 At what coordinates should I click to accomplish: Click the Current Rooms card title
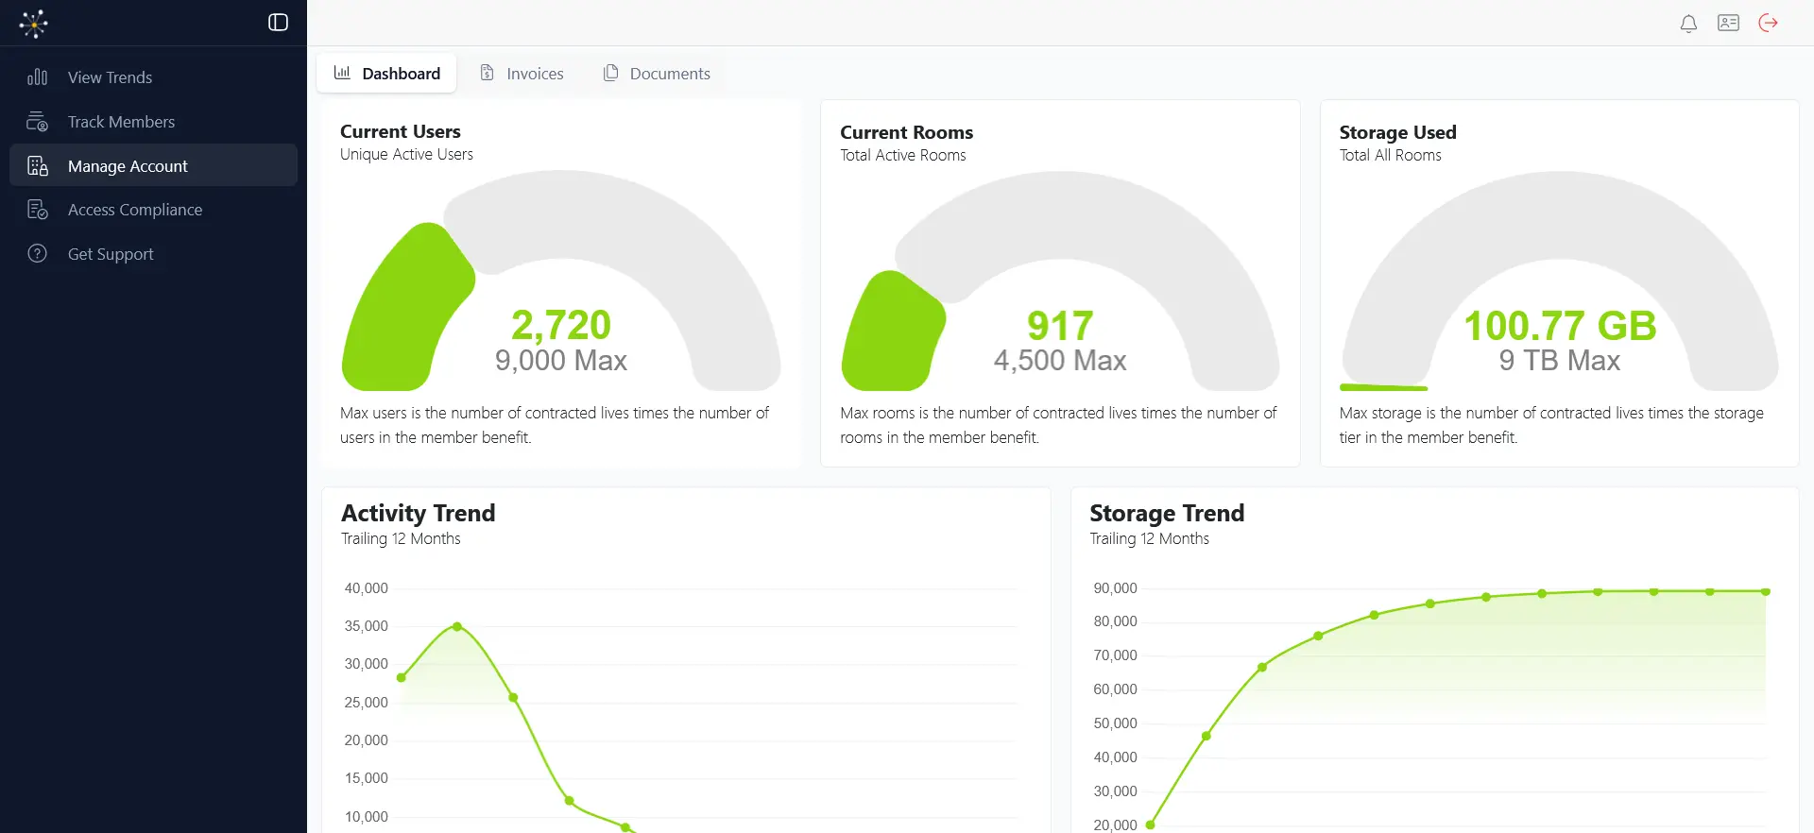coord(907,132)
